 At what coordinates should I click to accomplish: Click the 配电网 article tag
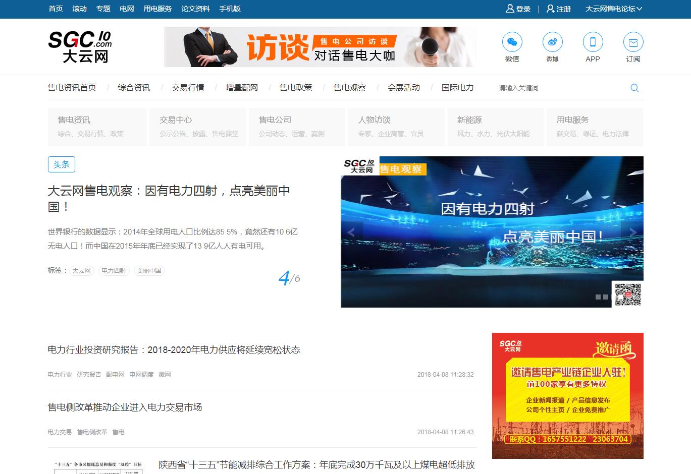115,375
